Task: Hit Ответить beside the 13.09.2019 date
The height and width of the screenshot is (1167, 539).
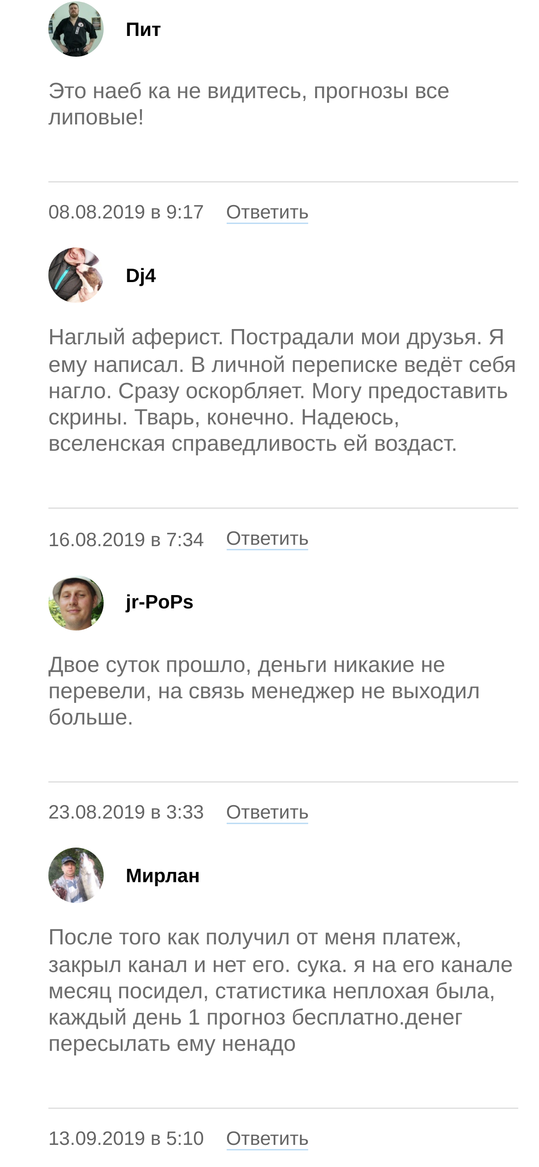Action: (267, 1138)
